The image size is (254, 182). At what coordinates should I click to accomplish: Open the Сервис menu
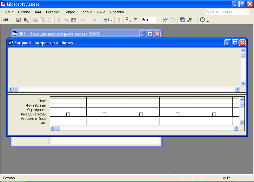point(86,12)
